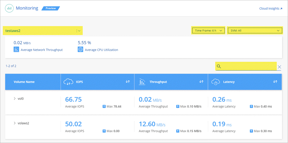The width and height of the screenshot is (288, 143).
Task: Sort volumes by IOPS arrows
Action: coord(128,82)
